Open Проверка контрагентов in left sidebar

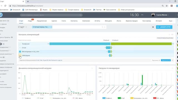coord(7,64)
